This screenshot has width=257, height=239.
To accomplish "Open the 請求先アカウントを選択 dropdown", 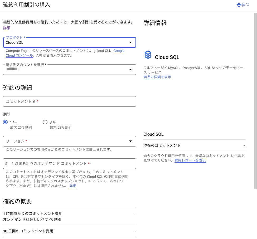I will click(70, 70).
